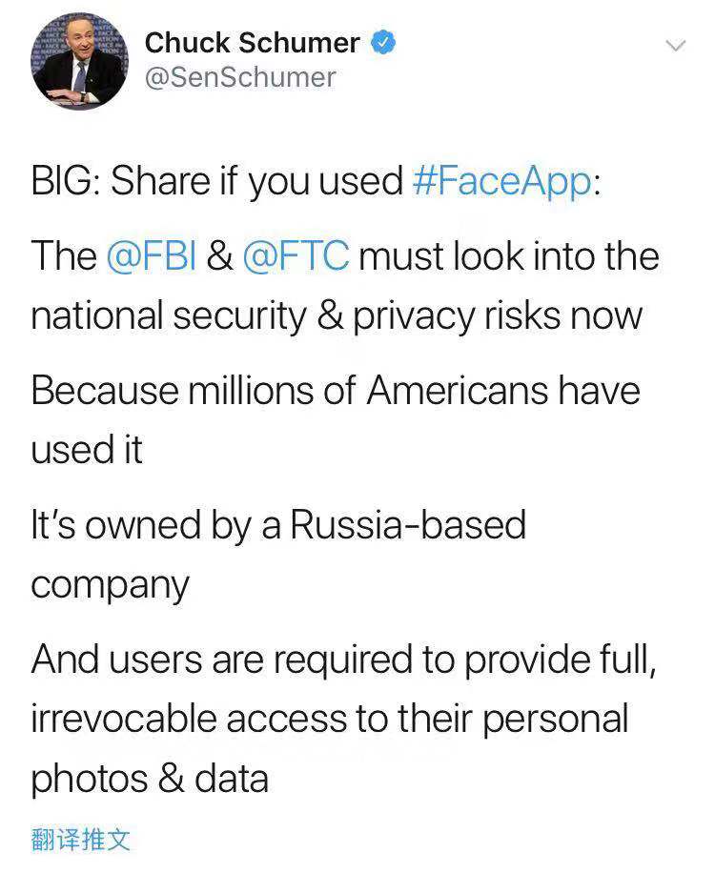
Task: Open the @FTC mention link
Action: point(296,256)
